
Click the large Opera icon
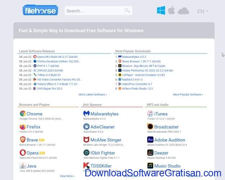point(23,153)
